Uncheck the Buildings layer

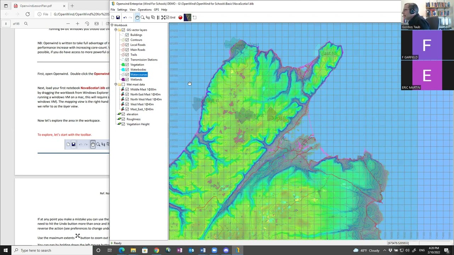[x=127, y=35]
